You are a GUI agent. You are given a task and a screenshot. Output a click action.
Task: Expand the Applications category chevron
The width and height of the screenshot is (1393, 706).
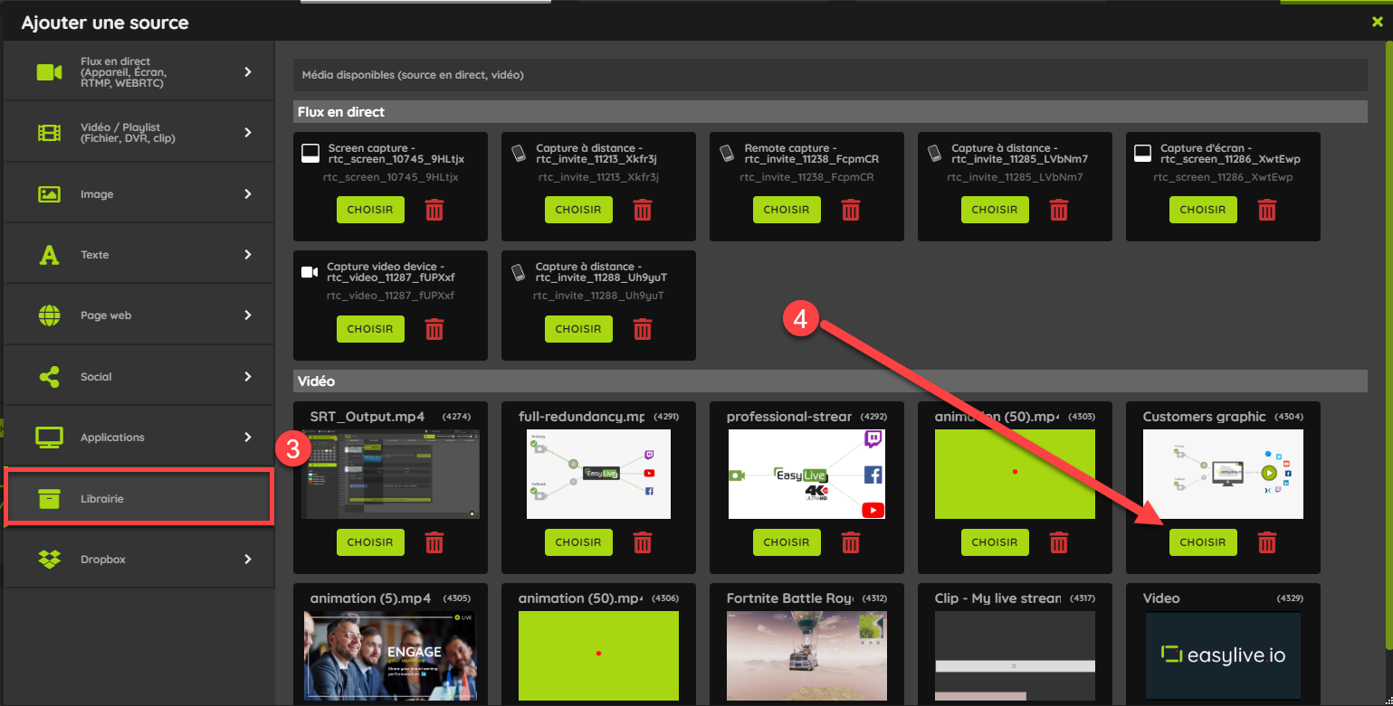[248, 437]
